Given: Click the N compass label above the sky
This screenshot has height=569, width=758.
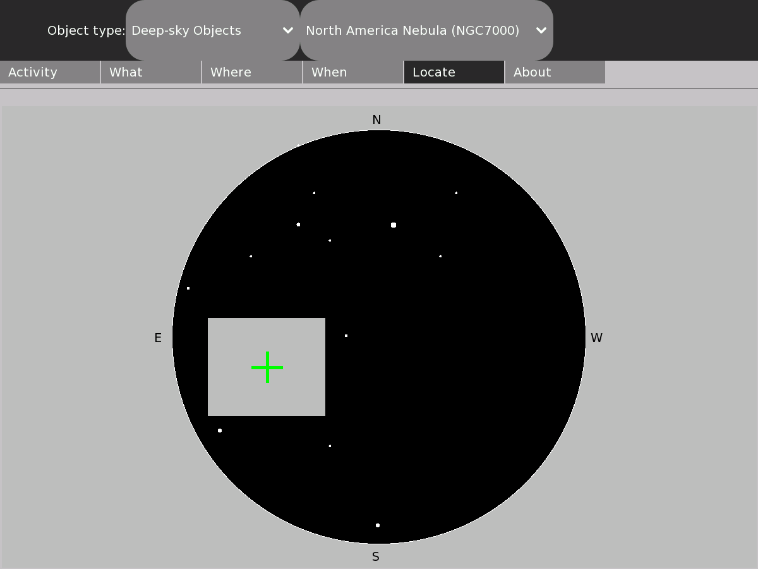Looking at the screenshot, I should point(376,120).
